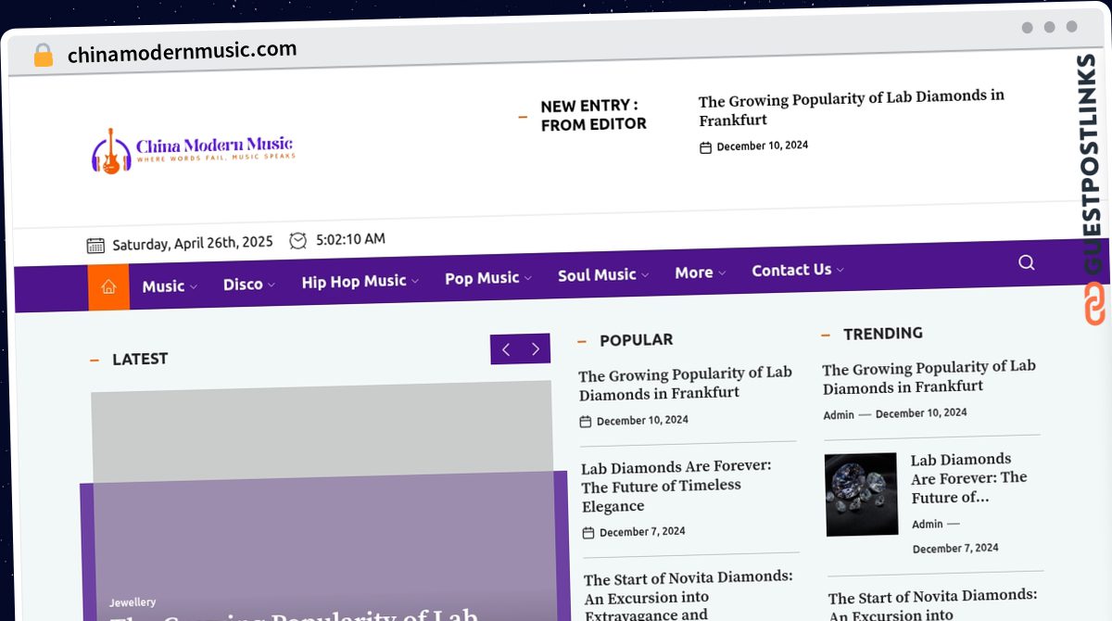Screen dimensions: 1112x621
Task: Click the calendar icon next to Saturday date
Action: (x=95, y=245)
